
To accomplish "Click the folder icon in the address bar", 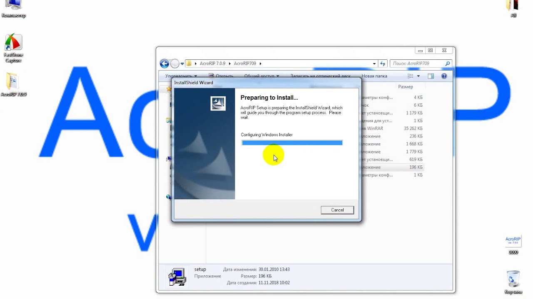I will (x=189, y=64).
